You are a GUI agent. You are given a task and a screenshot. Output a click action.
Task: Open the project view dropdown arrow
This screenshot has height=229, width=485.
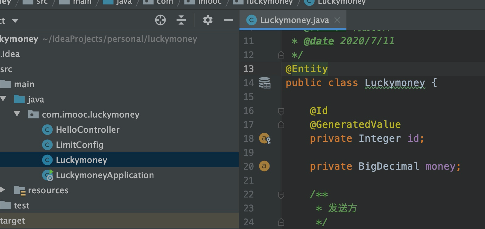pyautogui.click(x=15, y=21)
